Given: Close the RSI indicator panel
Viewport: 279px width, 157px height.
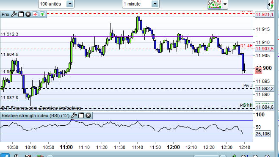Looking at the screenshot, I should (88, 116).
